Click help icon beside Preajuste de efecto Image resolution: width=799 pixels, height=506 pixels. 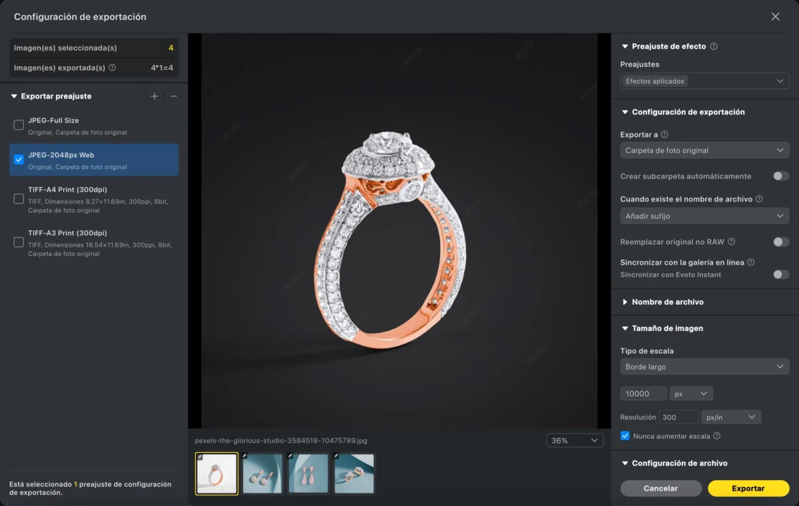coord(714,47)
